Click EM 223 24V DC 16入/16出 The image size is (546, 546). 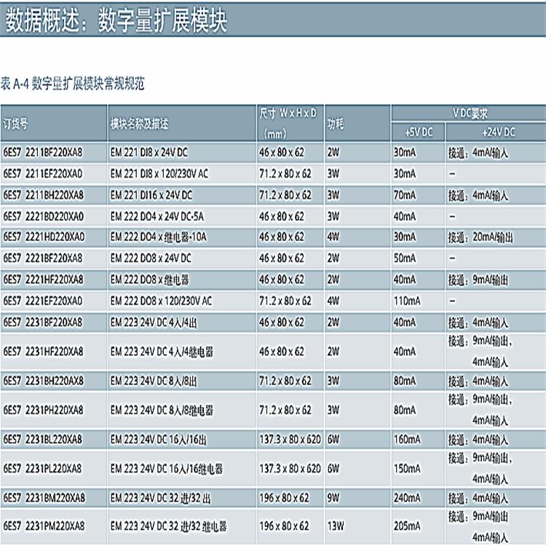(159, 440)
